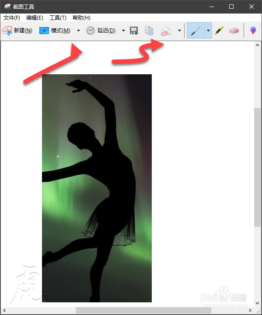Image resolution: width=262 pixels, height=315 pixels.
Task: Expand the Mode dropdown arrow
Action: pos(78,31)
